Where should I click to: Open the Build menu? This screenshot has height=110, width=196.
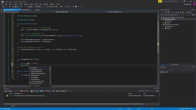21,4
